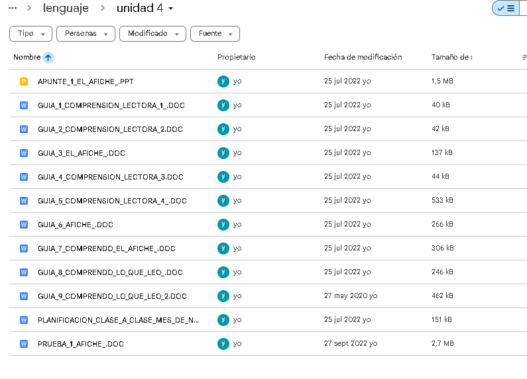Click the Propietario column header

[x=236, y=57]
